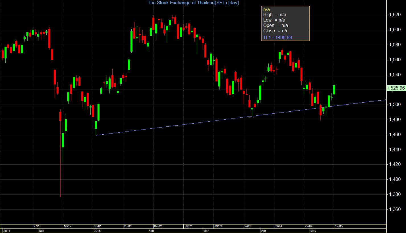Click the 19/05 date marker
Screen dimensions: 406x233
[338, 226]
